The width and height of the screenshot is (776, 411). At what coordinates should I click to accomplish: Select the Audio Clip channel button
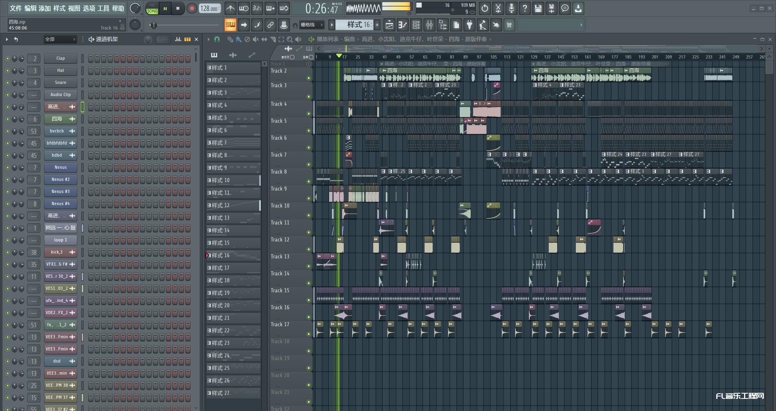[x=61, y=95]
